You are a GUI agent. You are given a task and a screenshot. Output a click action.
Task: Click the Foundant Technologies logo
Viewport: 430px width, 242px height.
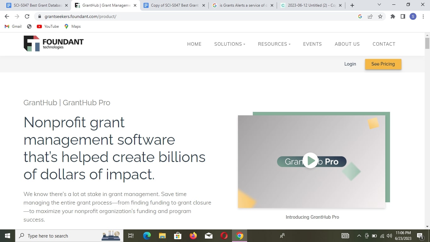tap(53, 44)
